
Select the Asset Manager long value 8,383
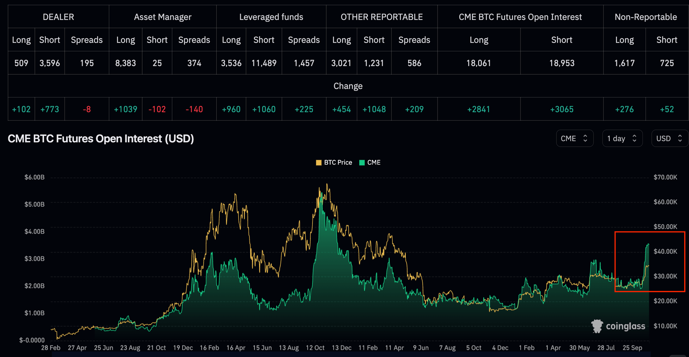(x=125, y=63)
